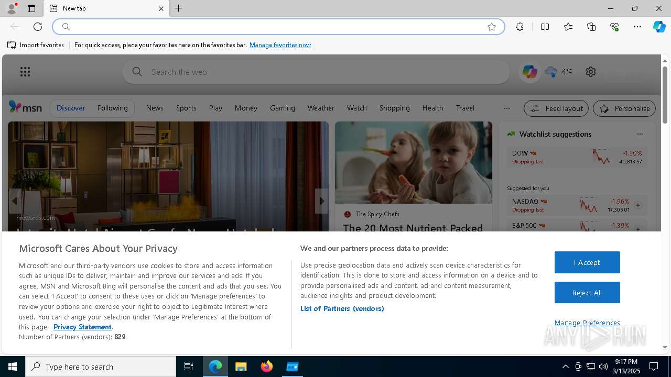671x377 pixels.
Task: Close the New tab tab
Action: pyautogui.click(x=161, y=8)
